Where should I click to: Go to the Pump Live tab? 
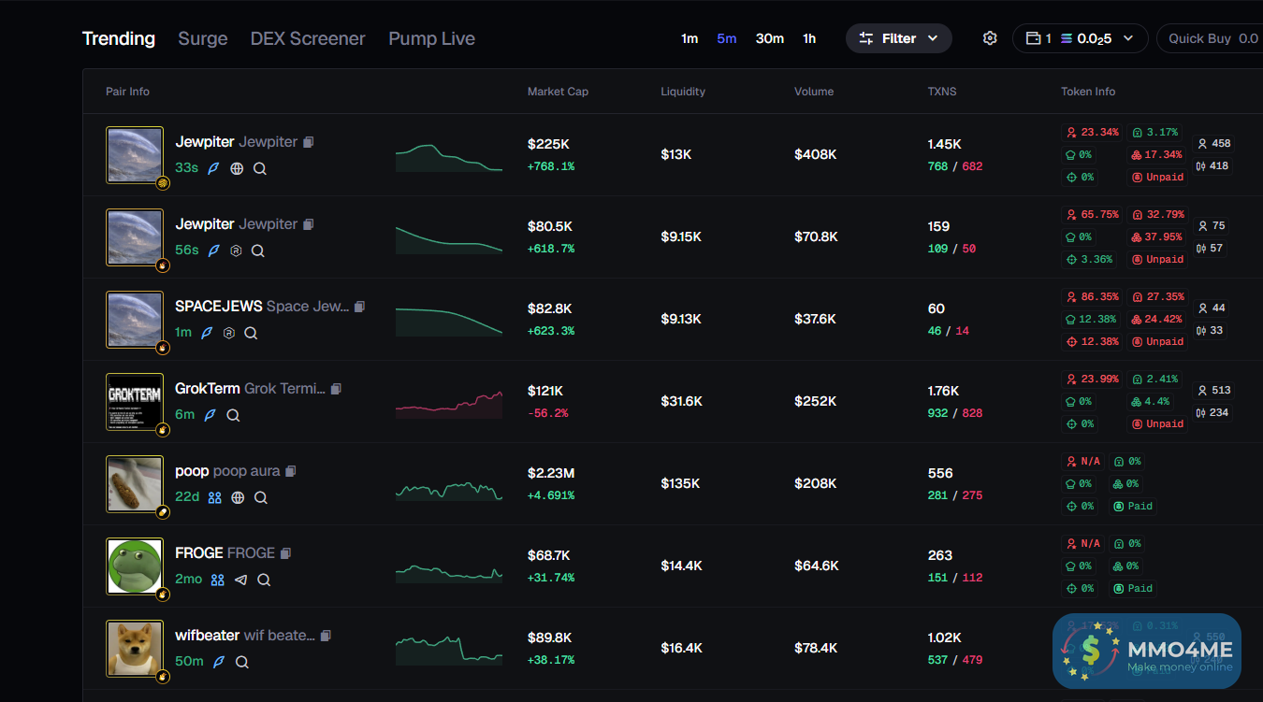431,38
